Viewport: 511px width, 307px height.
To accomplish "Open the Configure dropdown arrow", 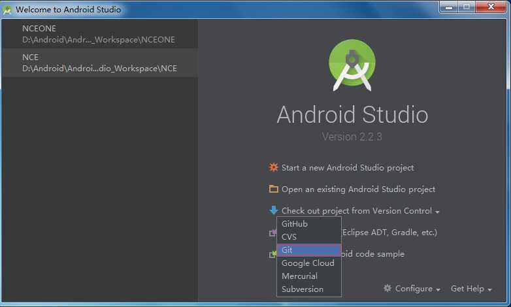I will click(x=438, y=289).
